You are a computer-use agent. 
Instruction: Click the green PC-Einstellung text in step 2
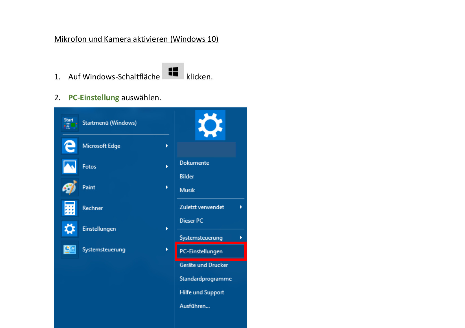coord(94,98)
